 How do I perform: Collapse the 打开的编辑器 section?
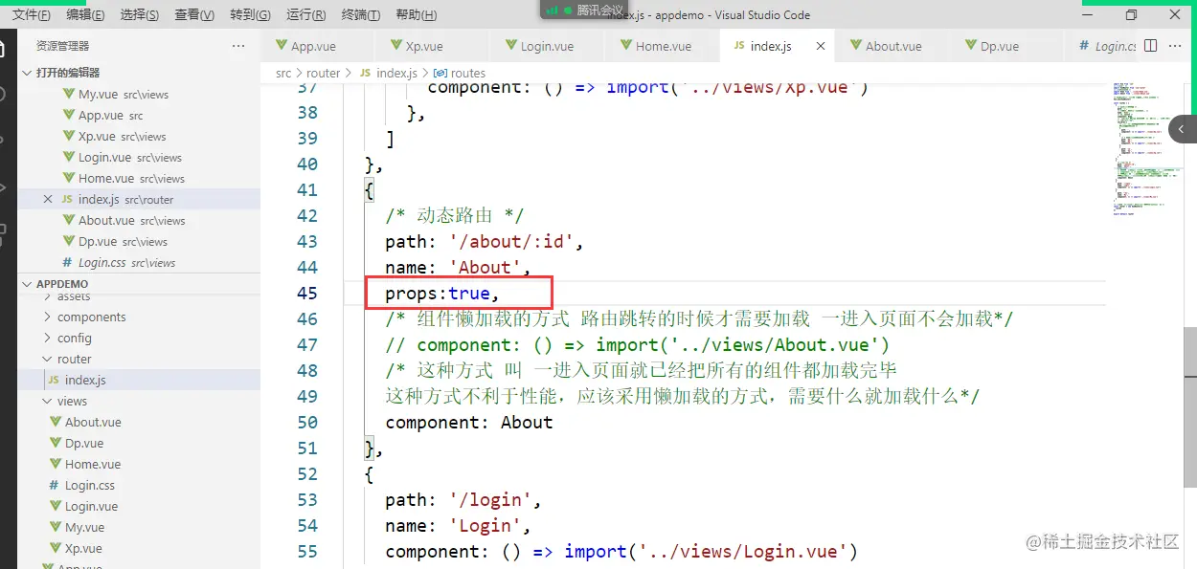(26, 73)
